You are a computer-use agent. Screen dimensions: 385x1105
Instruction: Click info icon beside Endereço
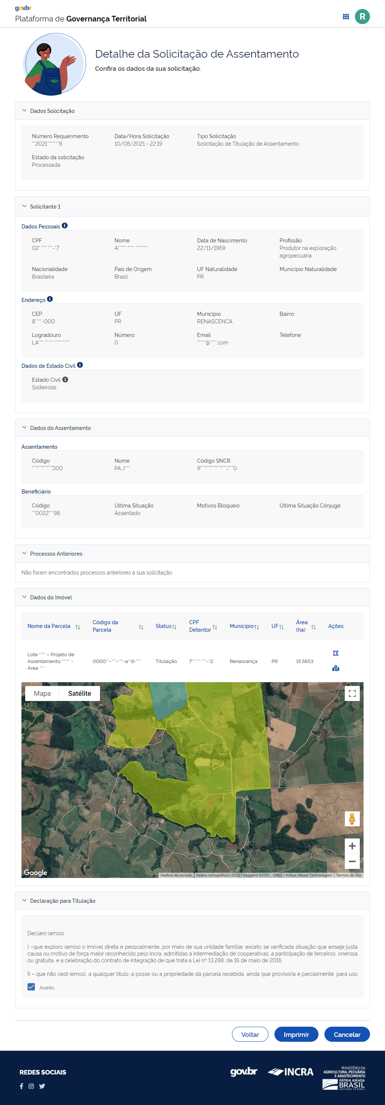point(50,299)
